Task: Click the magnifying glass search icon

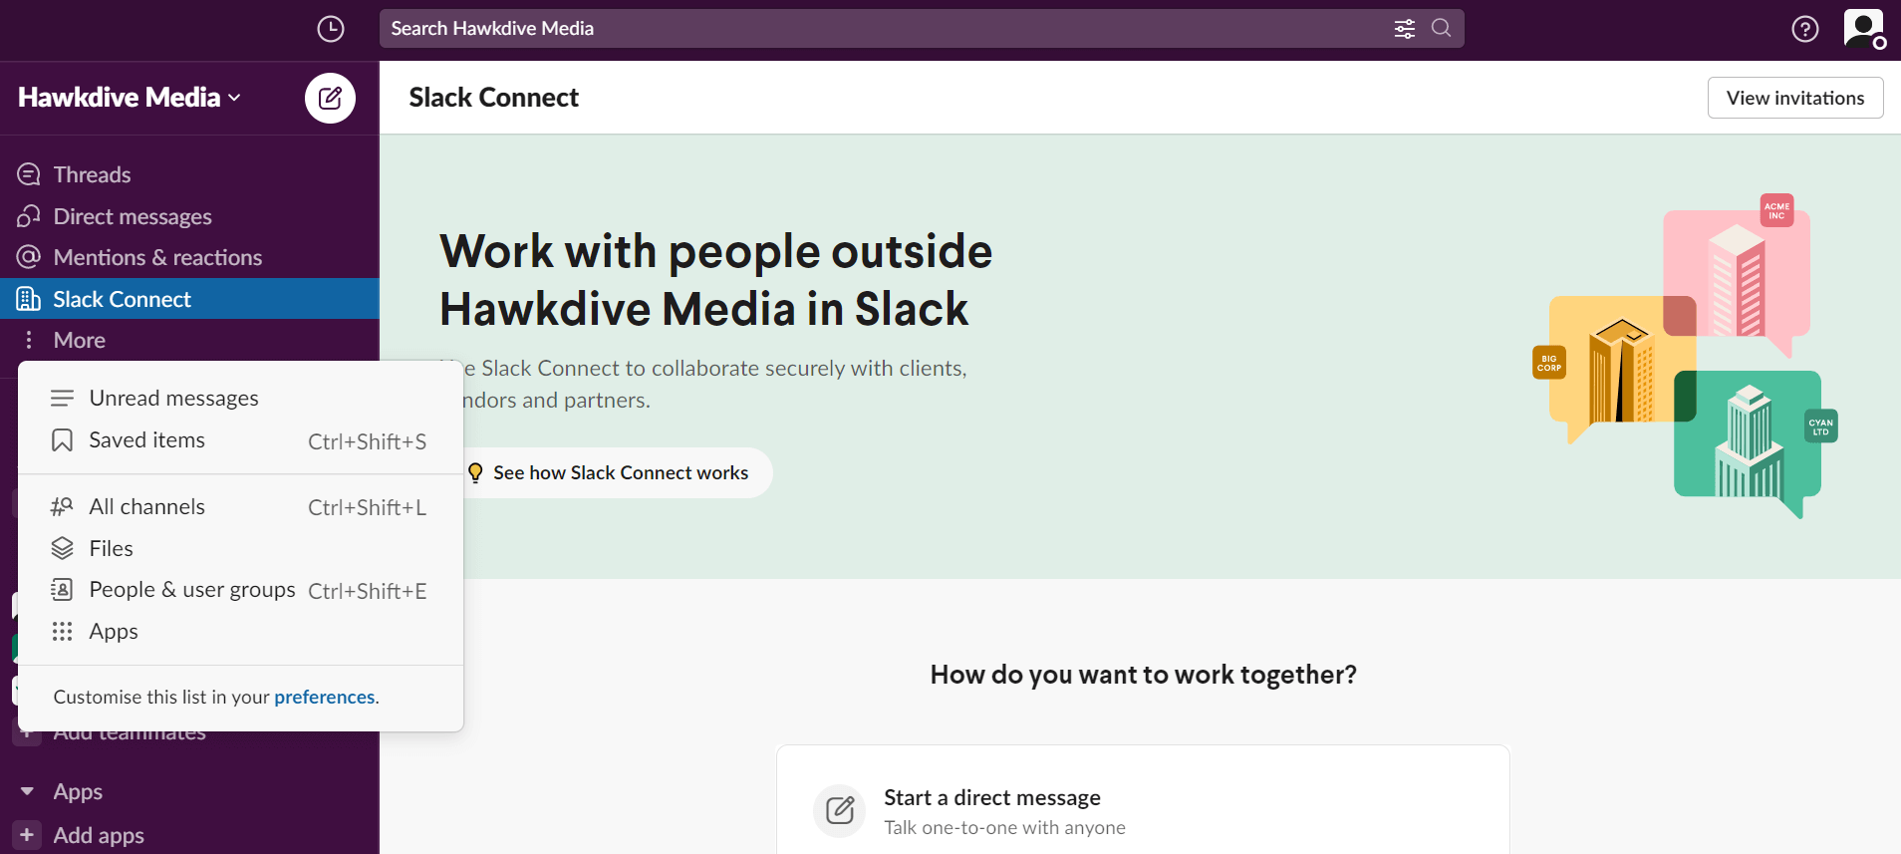Action: click(x=1441, y=28)
